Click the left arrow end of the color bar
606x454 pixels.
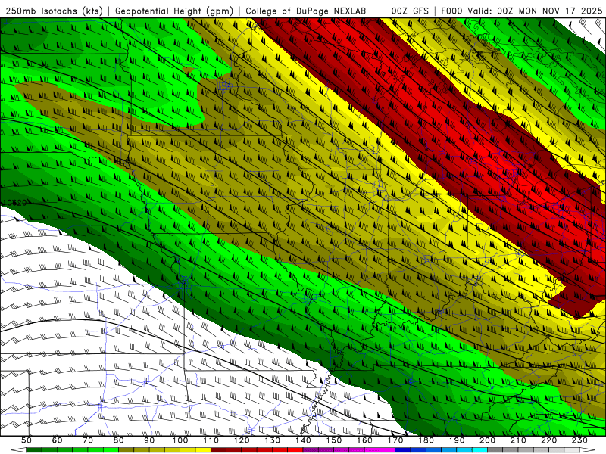click(x=18, y=450)
